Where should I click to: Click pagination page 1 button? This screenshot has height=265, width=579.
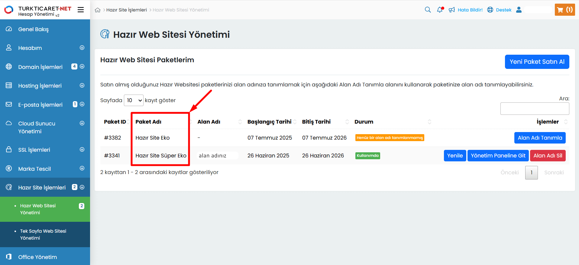(532, 173)
